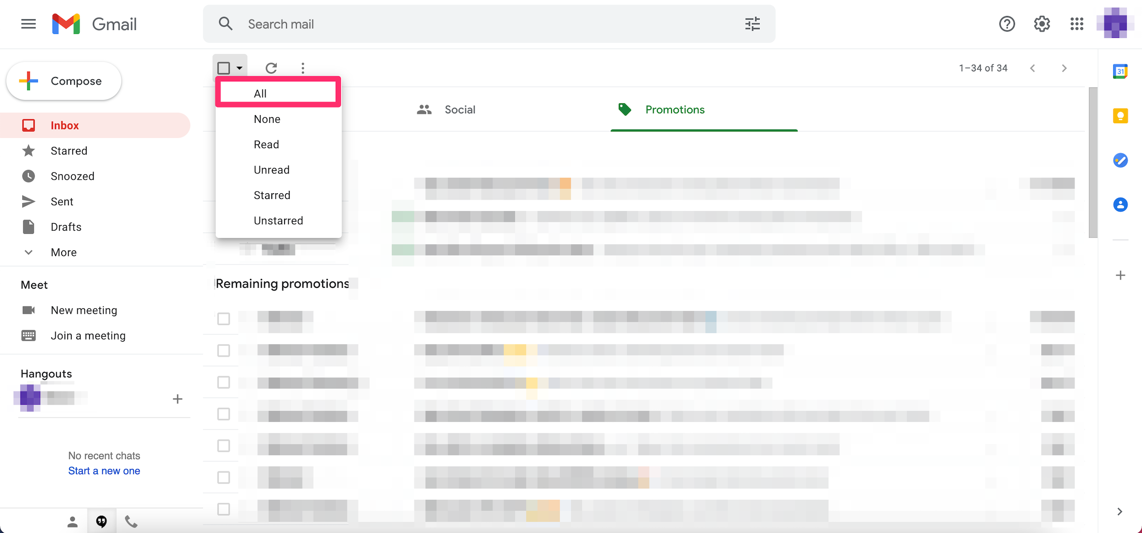
Task: Expand the select emails dropdown arrow
Action: 240,68
